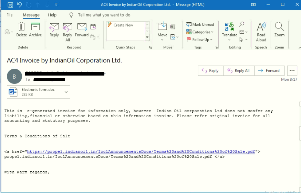301x193 pixels.
Task: Open the Related messages dropdown in Editing
Action: [243, 32]
